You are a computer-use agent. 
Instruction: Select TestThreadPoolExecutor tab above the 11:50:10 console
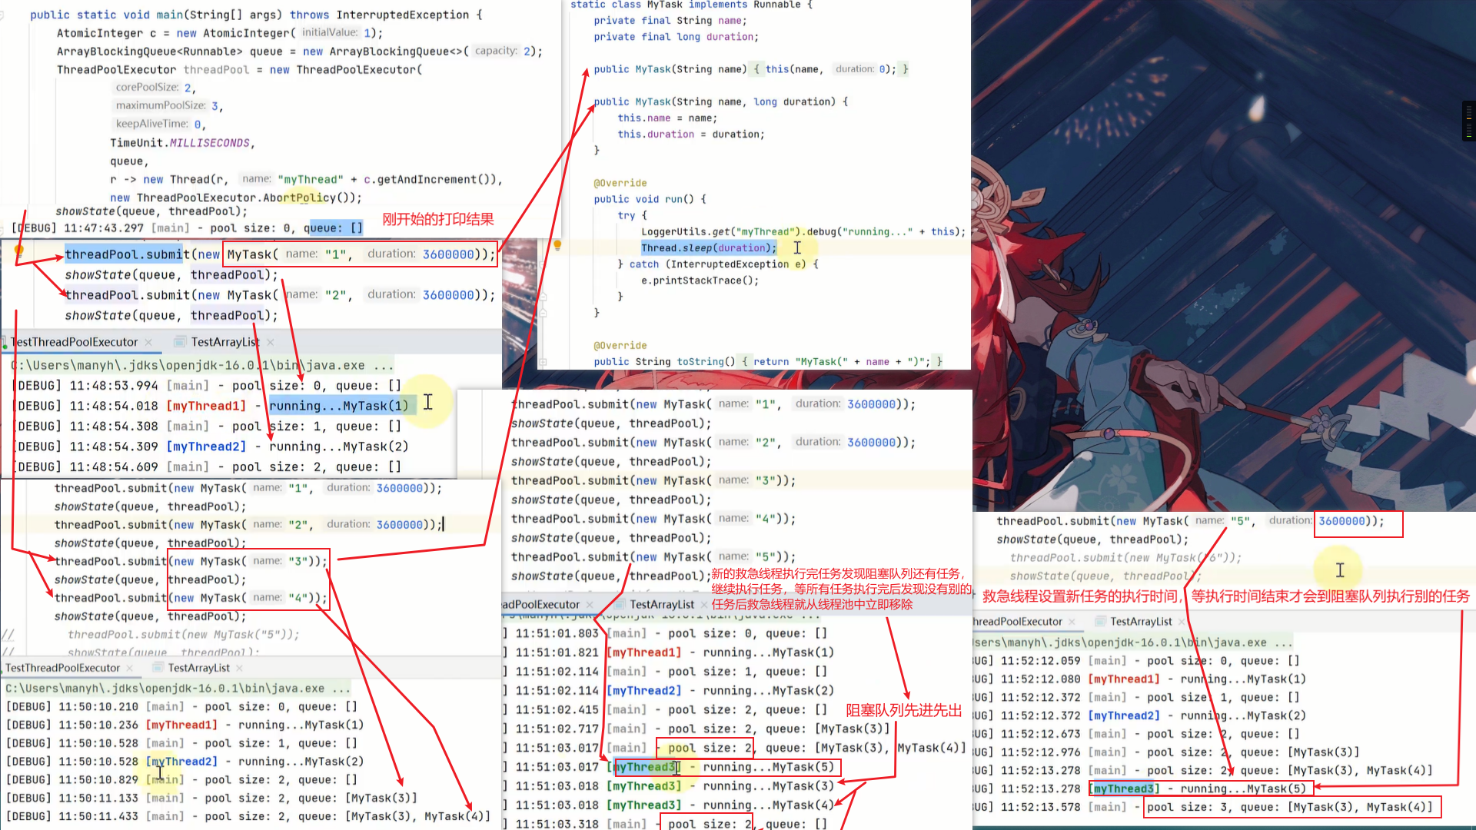pos(62,668)
